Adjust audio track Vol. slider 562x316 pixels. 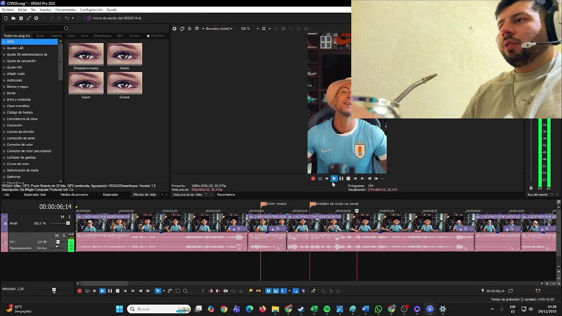[x=58, y=242]
